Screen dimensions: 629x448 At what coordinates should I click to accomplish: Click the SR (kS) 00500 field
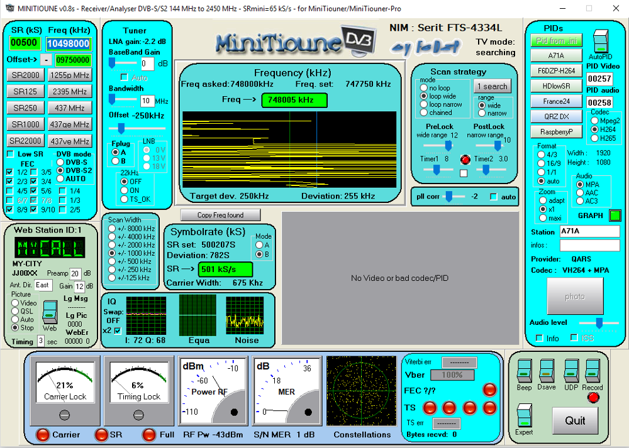click(25, 43)
